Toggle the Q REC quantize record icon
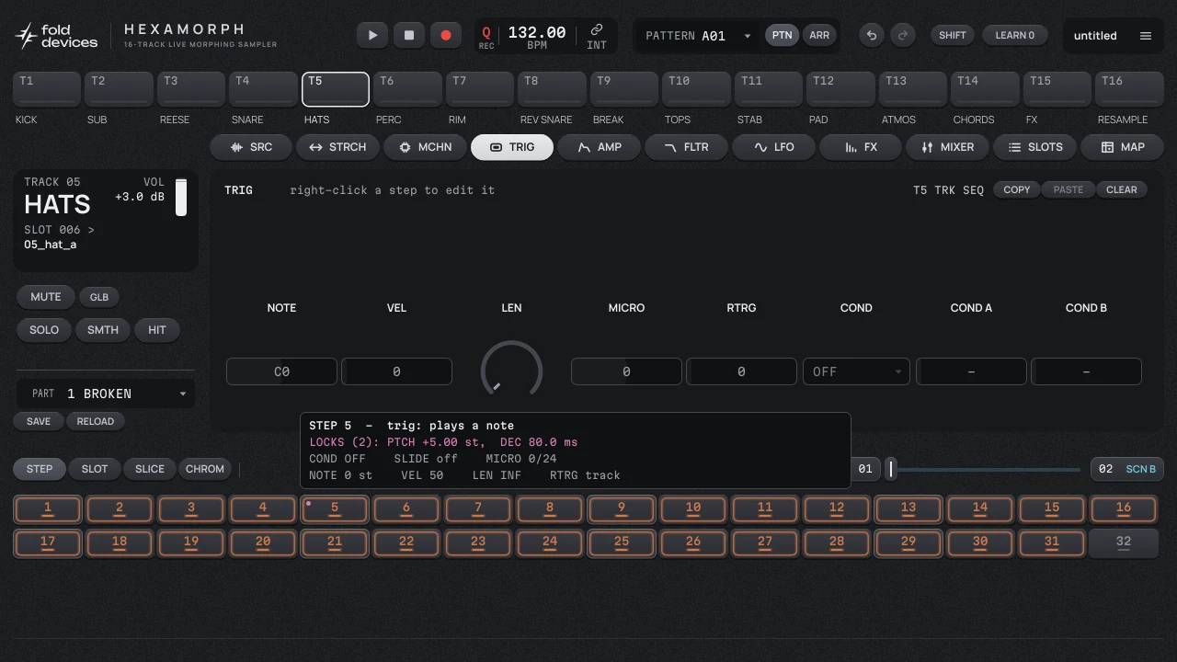 tap(486, 37)
